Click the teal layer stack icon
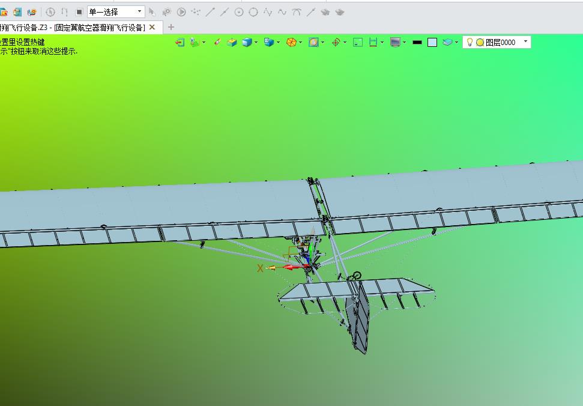583x406 pixels. point(447,43)
